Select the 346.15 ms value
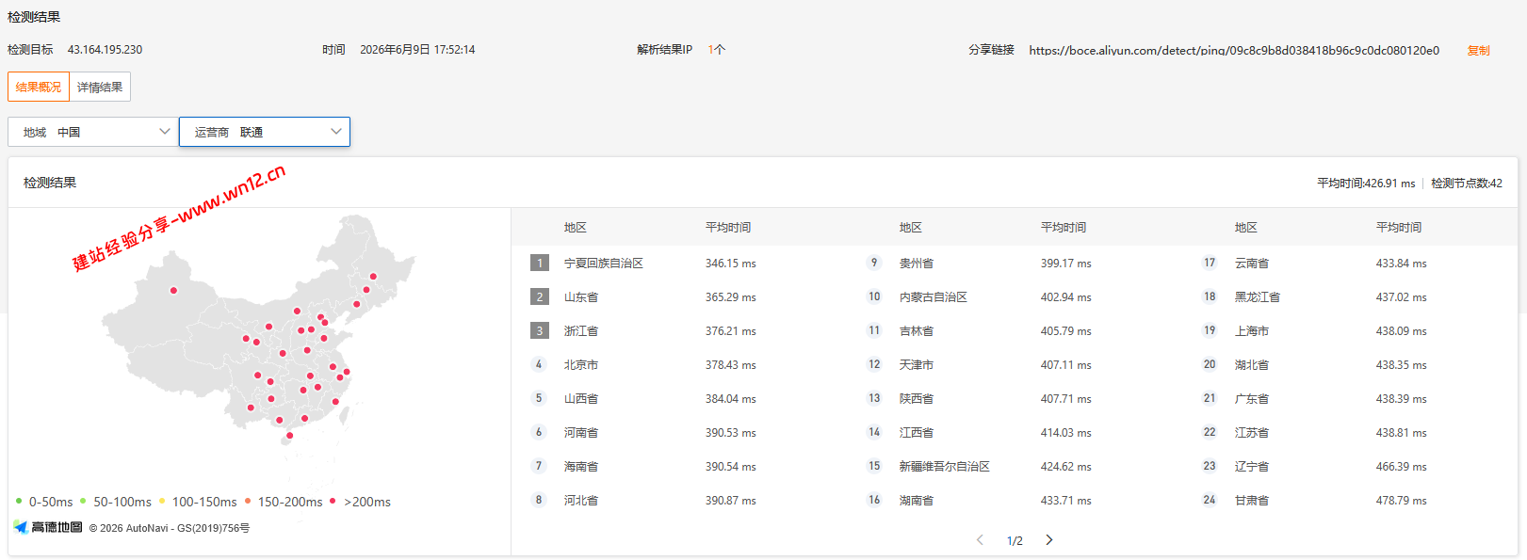 click(x=731, y=264)
